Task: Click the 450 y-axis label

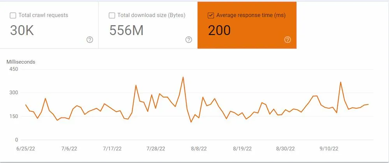Action: tap(14, 69)
